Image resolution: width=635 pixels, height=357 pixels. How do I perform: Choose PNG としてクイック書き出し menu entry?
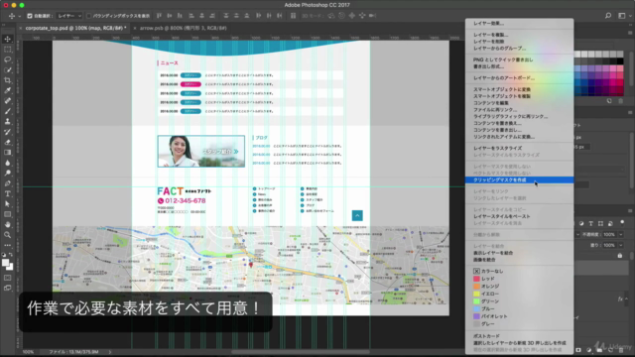pyautogui.click(x=519, y=59)
